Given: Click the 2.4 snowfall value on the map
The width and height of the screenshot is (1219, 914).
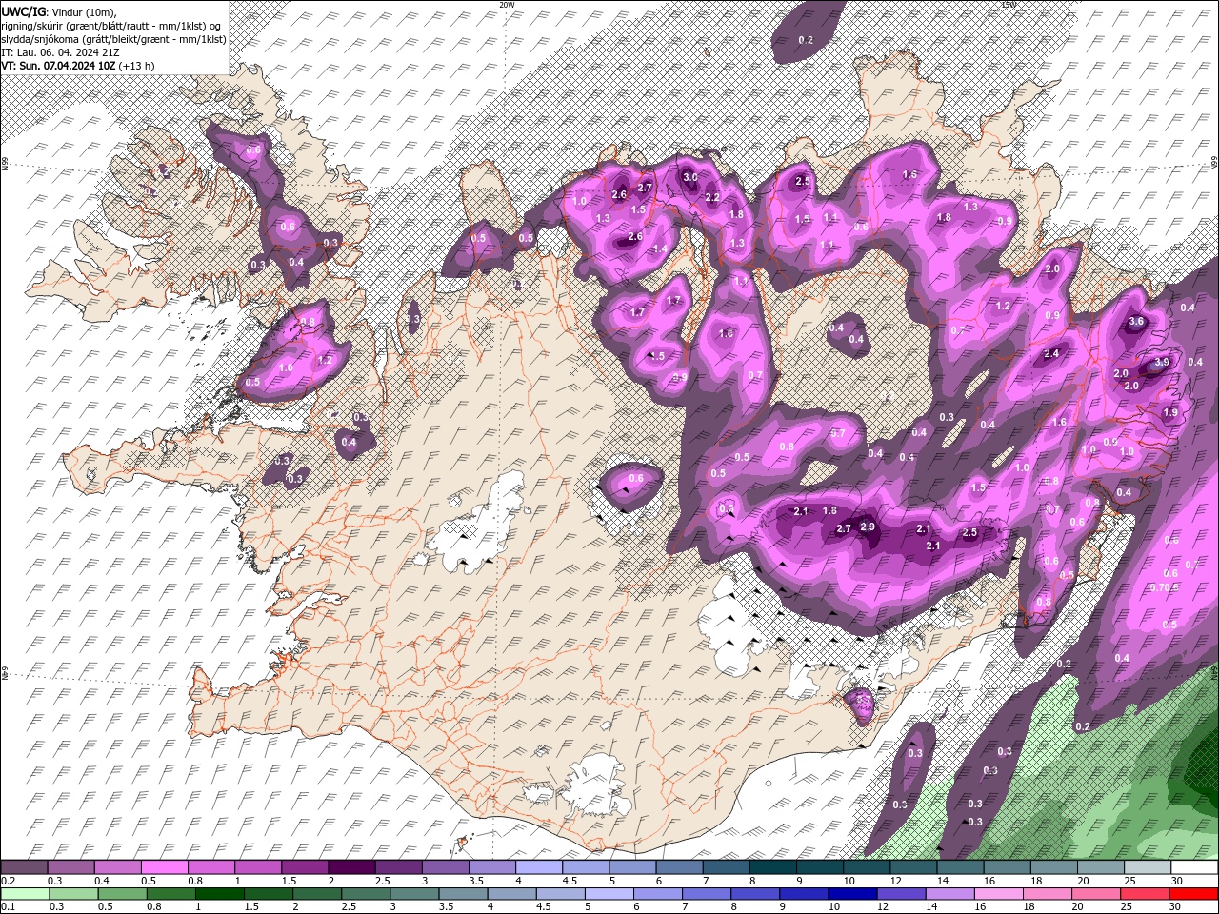Looking at the screenshot, I should point(1051,354).
